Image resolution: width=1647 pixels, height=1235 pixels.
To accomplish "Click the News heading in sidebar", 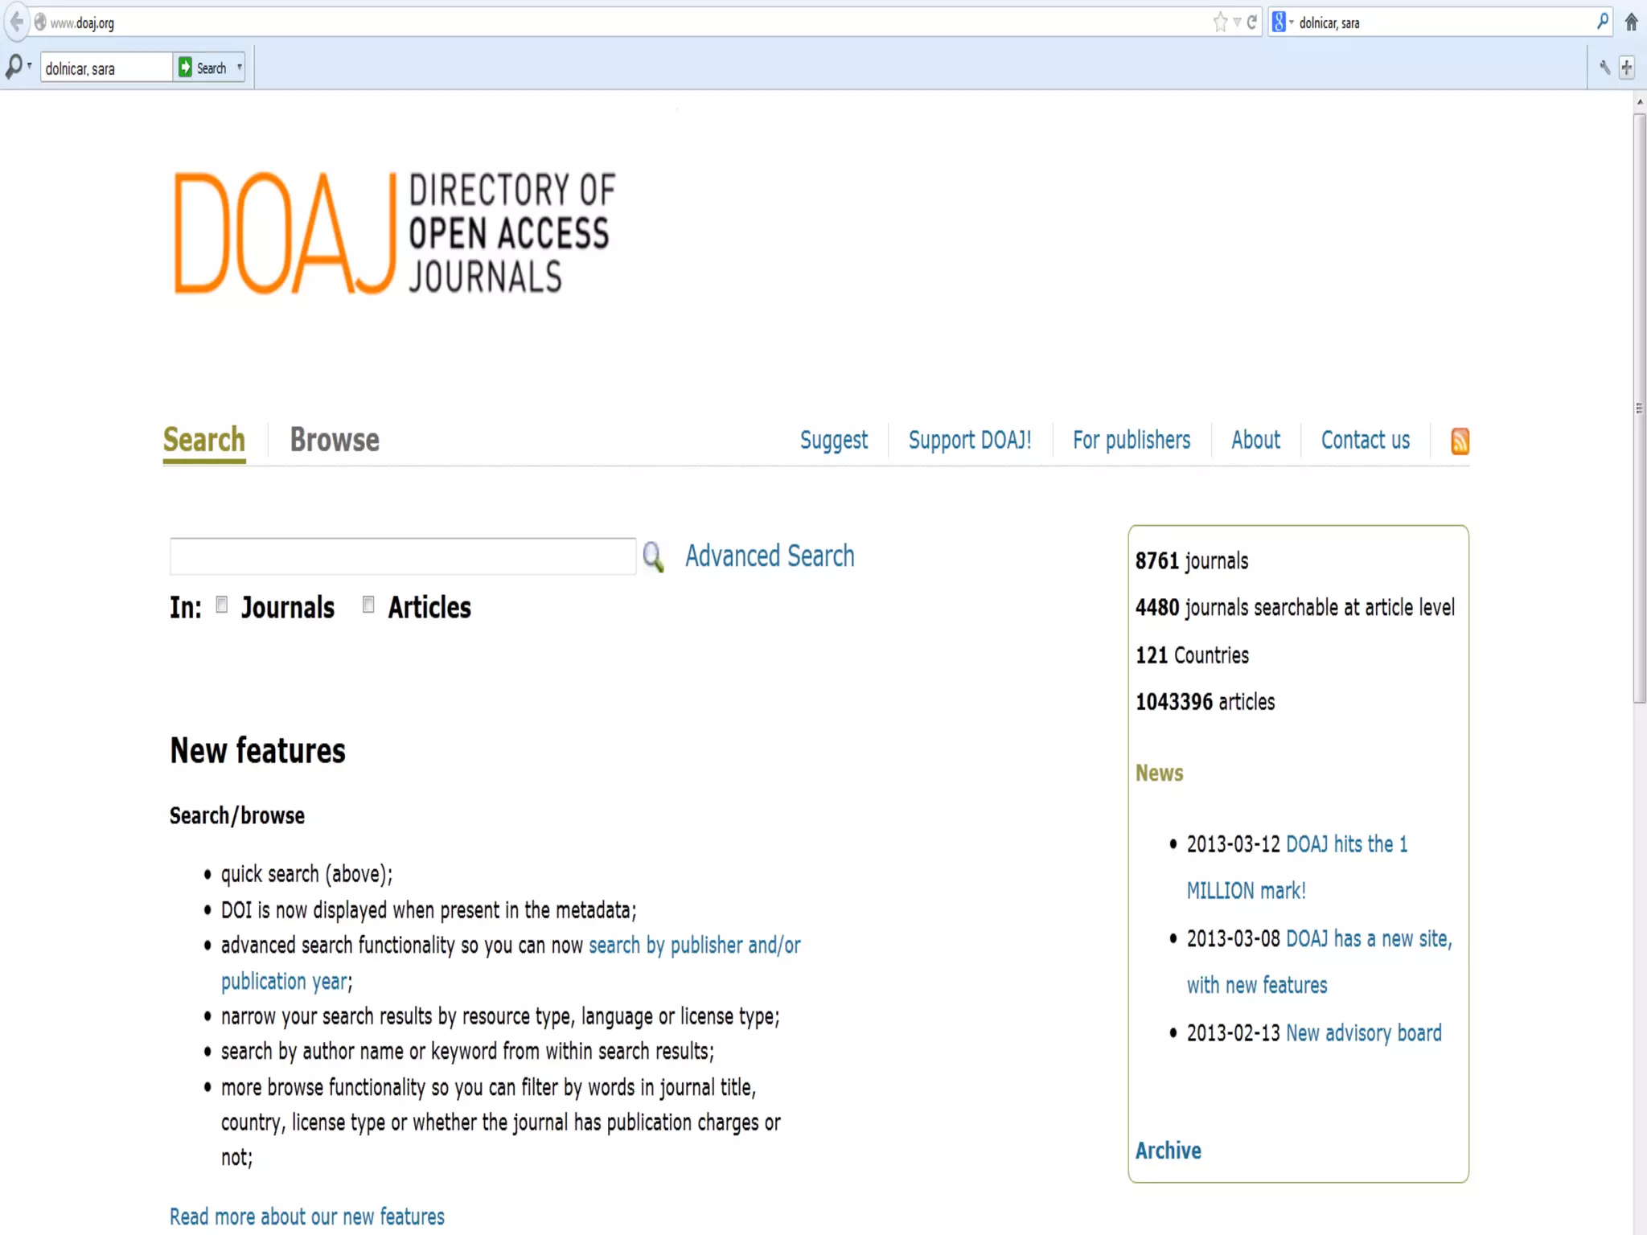I will tap(1159, 773).
